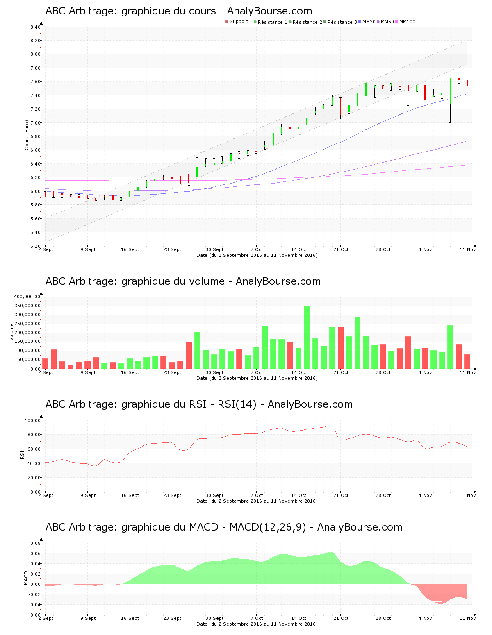Click the '4 Nov' date on MACD chart
Viewport: 492px width, 635px height.
[425, 618]
